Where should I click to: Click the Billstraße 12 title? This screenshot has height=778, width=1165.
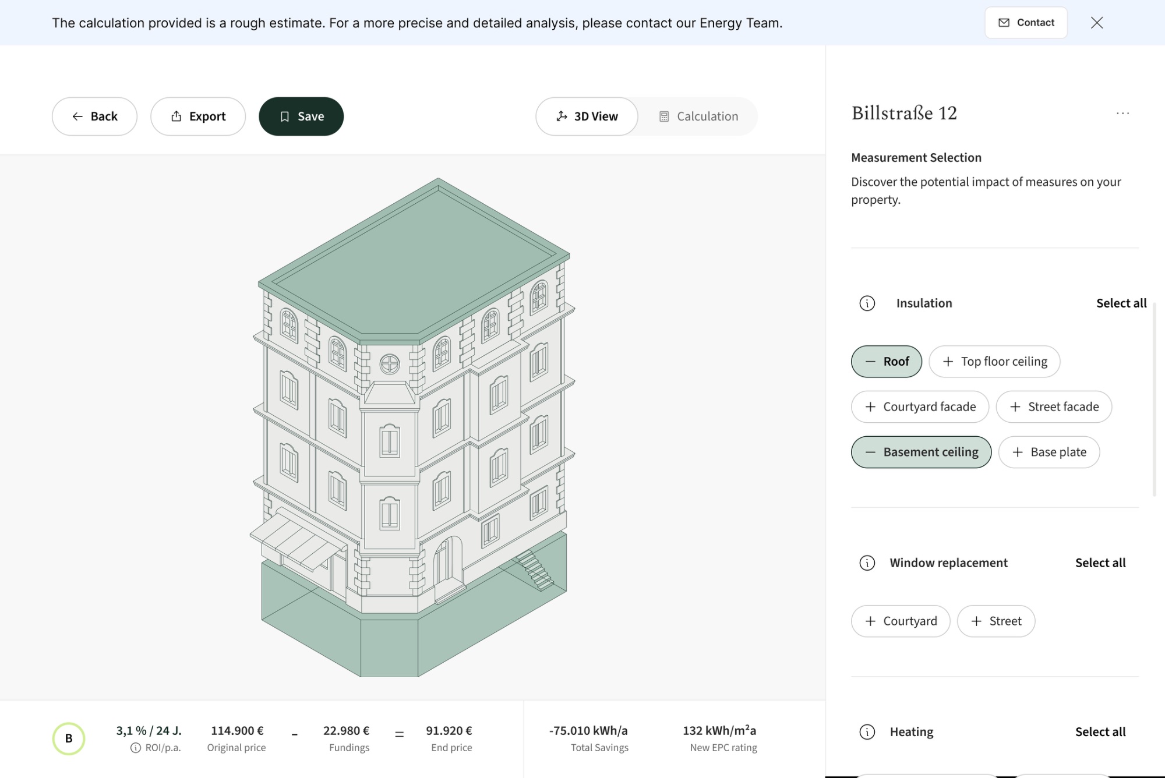tap(904, 113)
